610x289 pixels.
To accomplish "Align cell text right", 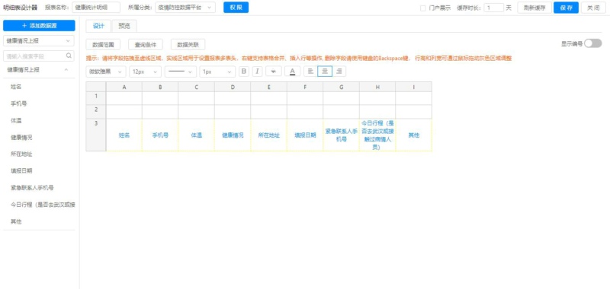I will [339, 71].
